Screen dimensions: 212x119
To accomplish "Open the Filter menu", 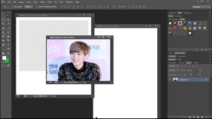I will (x=50, y=2).
